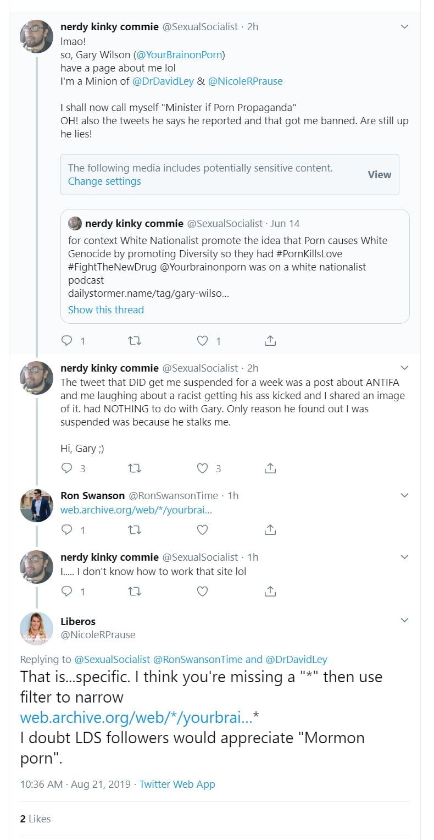Reply to the first SexualSocialist tweet
Viewport: 434px width, 840px height.
pos(67,341)
